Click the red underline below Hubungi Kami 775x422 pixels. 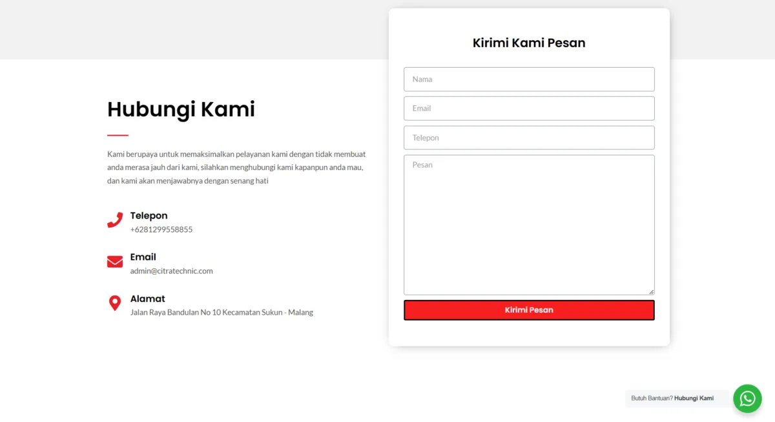(x=118, y=135)
